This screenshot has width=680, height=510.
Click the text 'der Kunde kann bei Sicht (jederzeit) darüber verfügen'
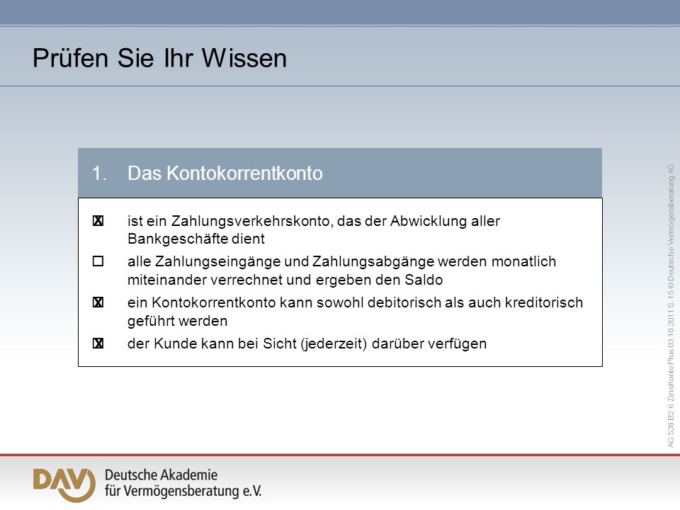[307, 344]
